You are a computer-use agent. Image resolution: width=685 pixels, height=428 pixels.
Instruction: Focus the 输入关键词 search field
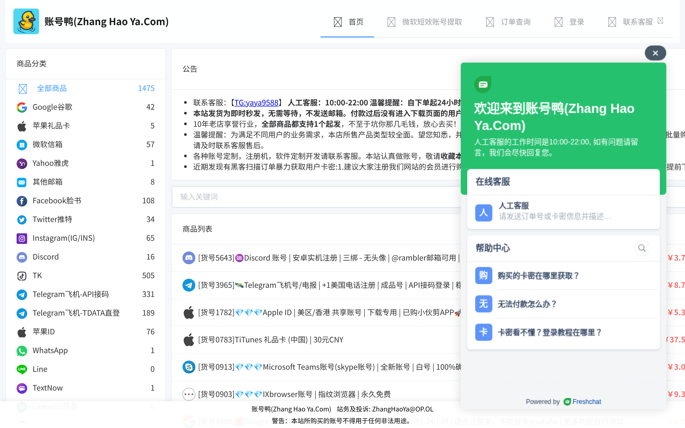pyautogui.click(x=317, y=197)
